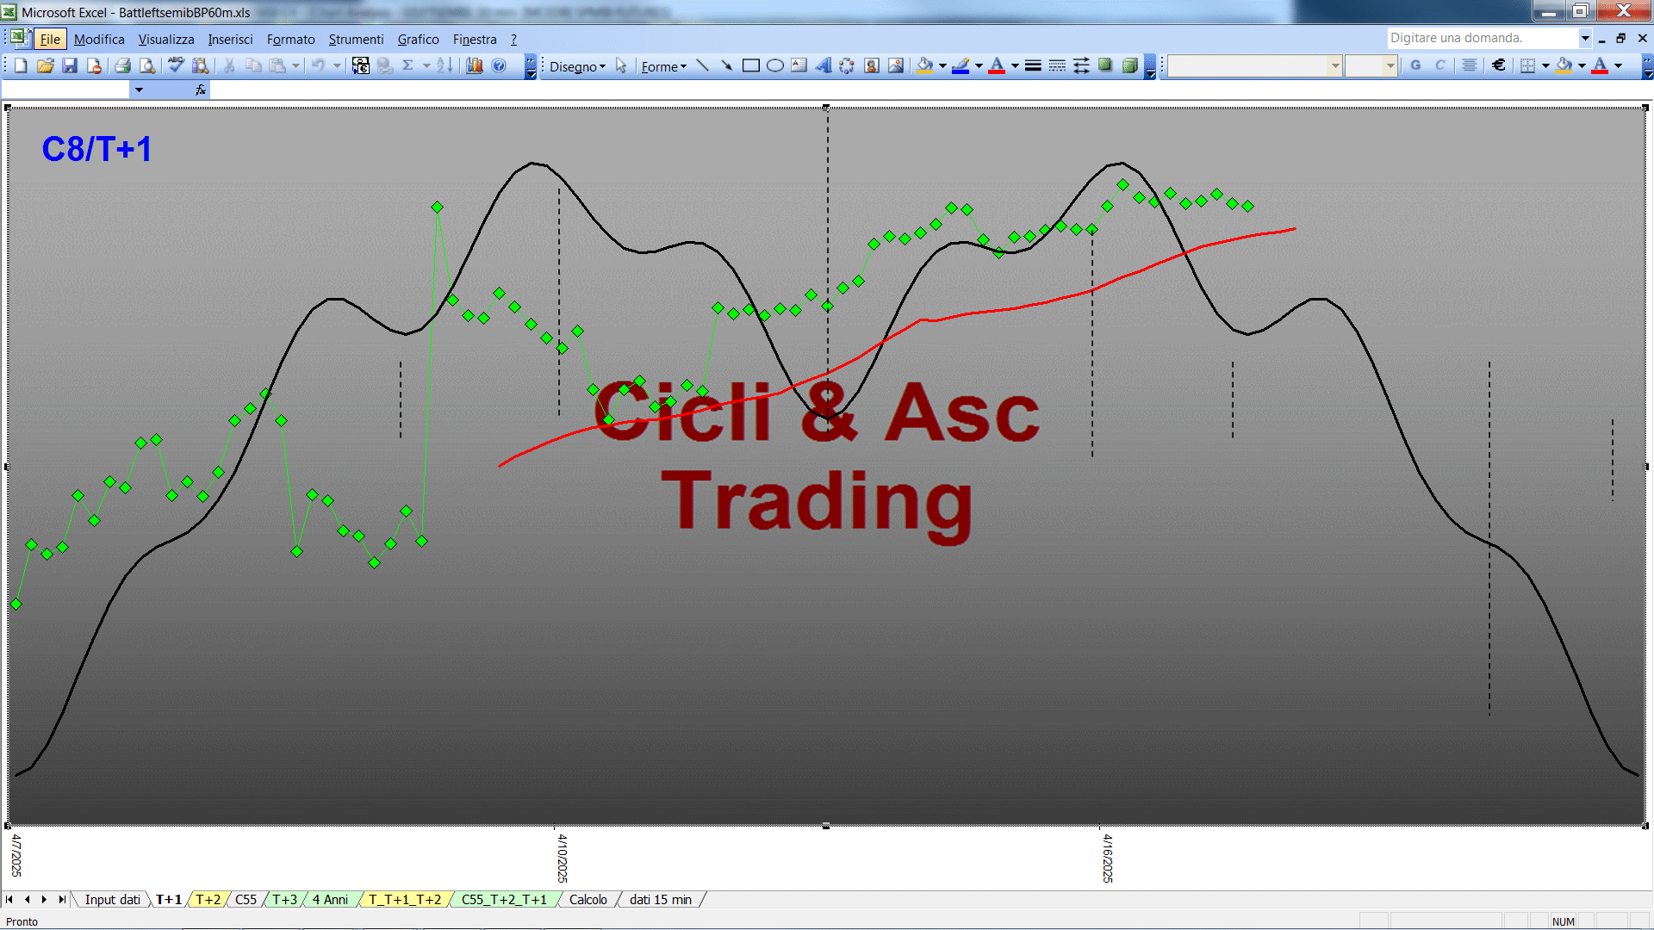Viewport: 1654px width, 930px height.
Task: Insert a Text Box with the drawing tool
Action: coord(799,65)
